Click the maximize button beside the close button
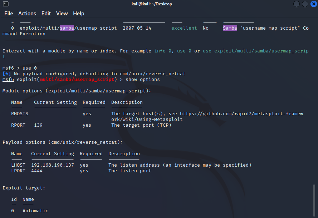 (305, 4)
